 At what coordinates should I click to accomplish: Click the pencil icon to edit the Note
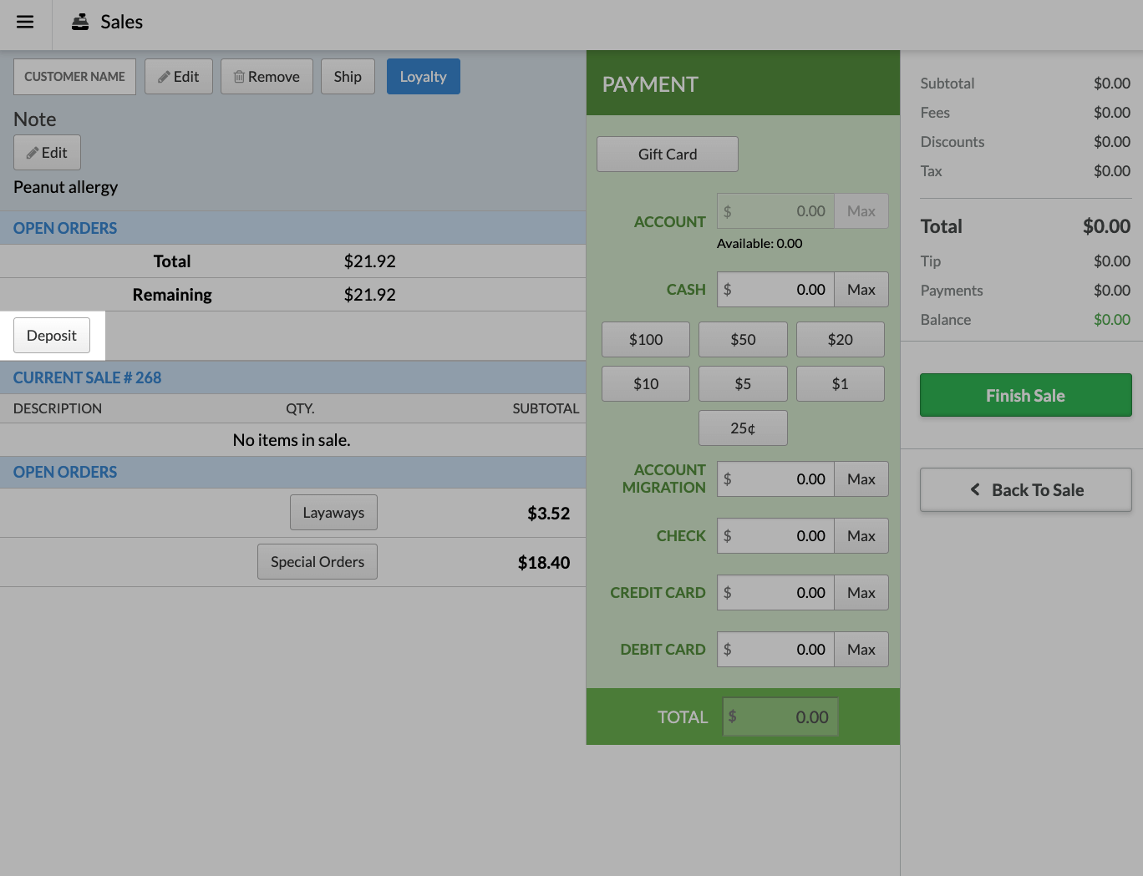[33, 152]
